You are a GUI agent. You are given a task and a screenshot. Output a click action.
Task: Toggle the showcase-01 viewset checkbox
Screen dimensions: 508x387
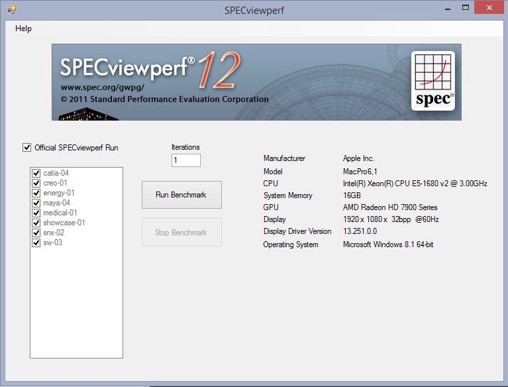tap(36, 223)
